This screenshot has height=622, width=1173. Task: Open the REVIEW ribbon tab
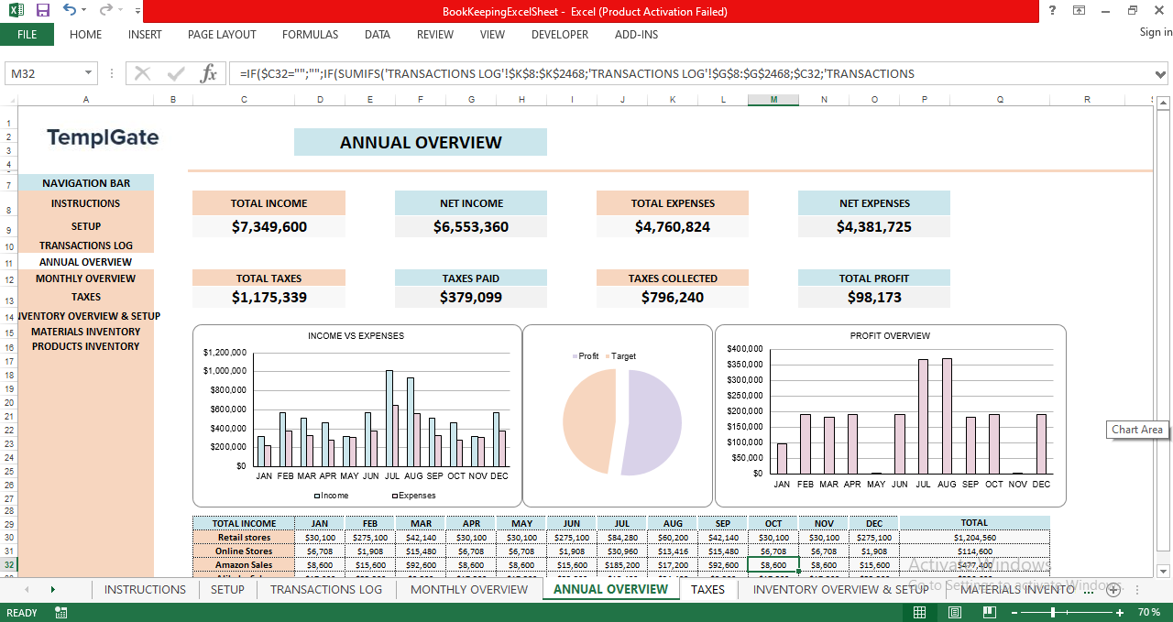click(x=435, y=35)
